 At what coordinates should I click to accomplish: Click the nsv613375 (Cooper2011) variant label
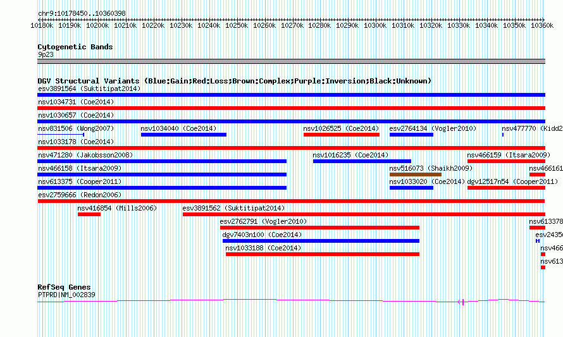(x=80, y=181)
